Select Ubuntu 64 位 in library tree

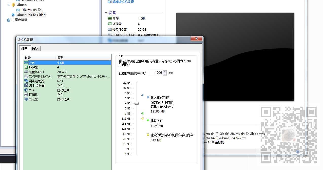point(31,10)
